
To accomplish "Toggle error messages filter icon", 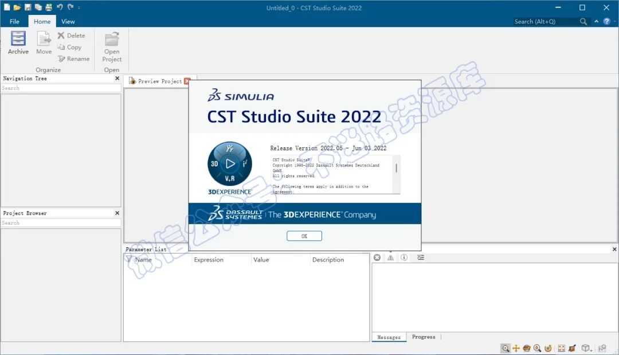I will tap(377, 258).
